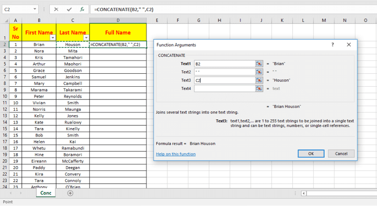The image size is (377, 206).
Task: Click the Text1 input field containing B2
Action: point(224,64)
